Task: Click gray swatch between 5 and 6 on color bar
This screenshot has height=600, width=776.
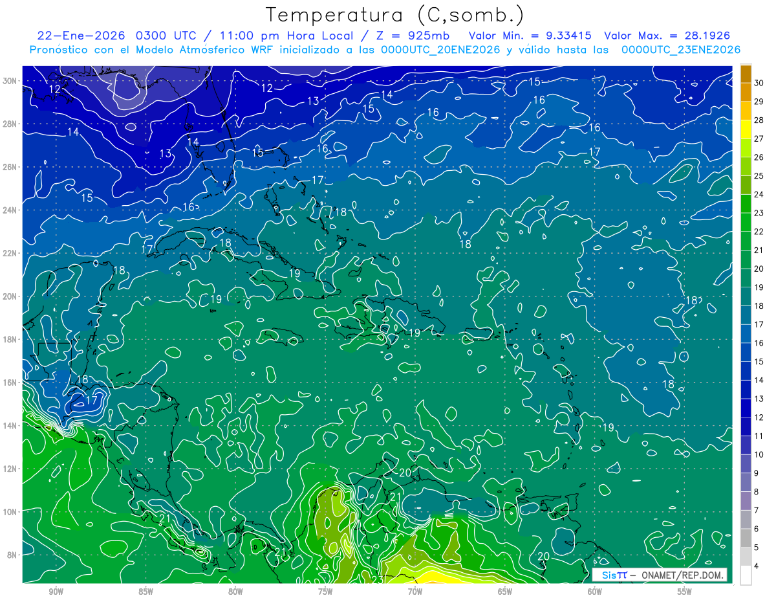Action: click(746, 538)
